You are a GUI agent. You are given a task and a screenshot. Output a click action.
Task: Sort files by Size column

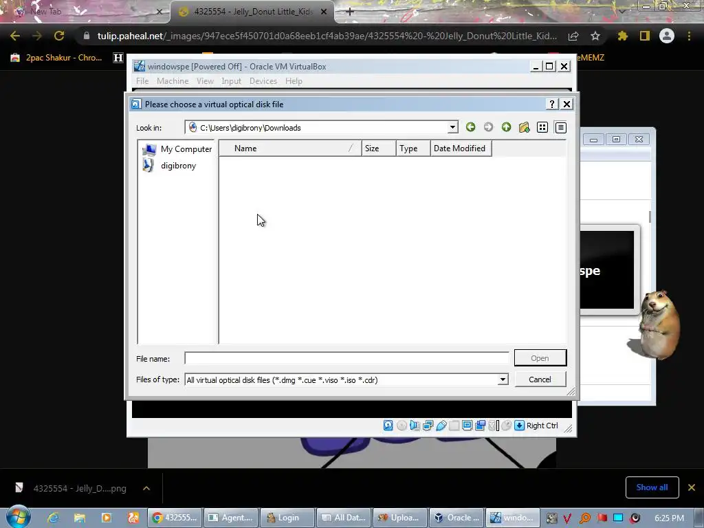pyautogui.click(x=379, y=148)
